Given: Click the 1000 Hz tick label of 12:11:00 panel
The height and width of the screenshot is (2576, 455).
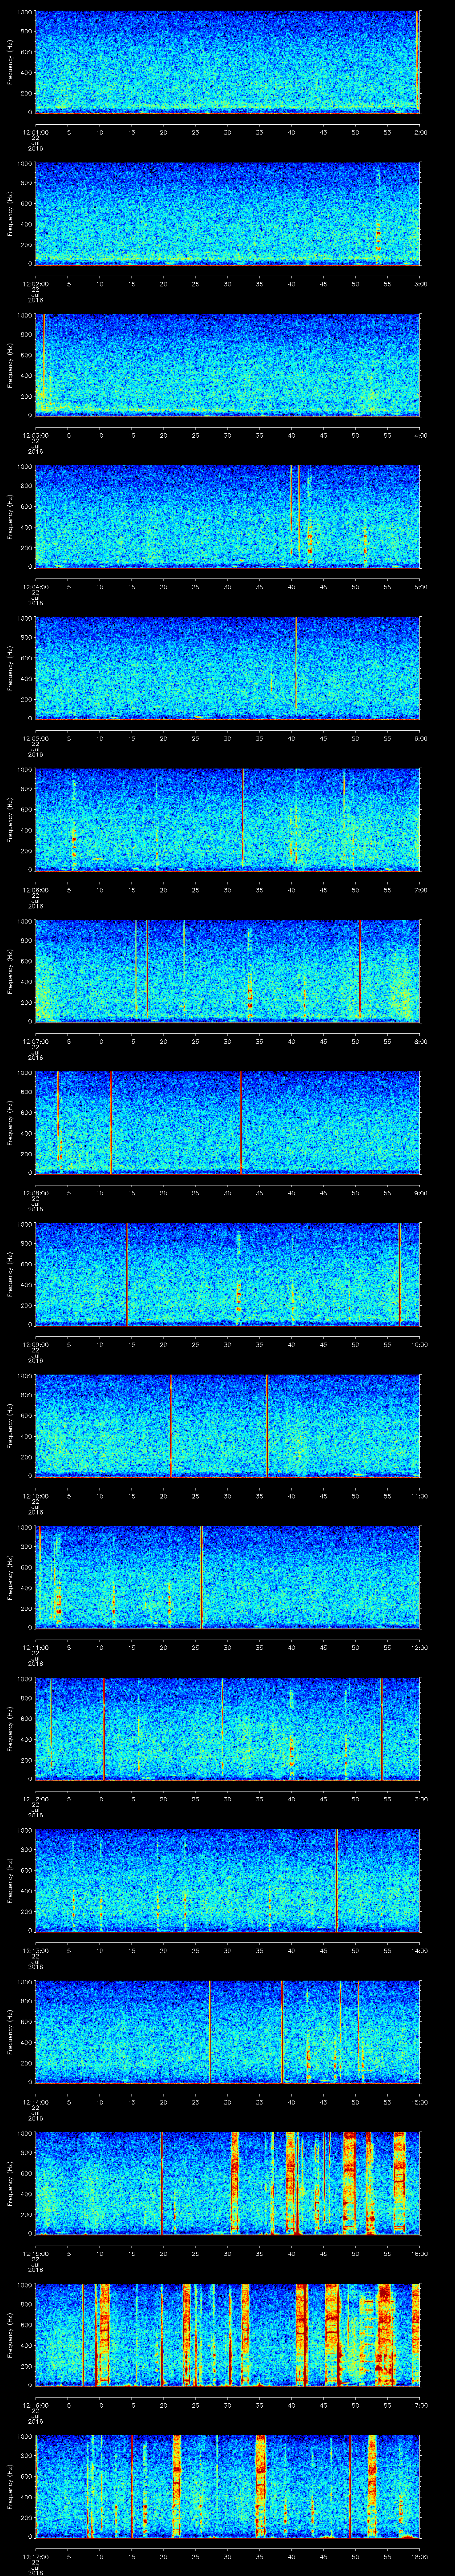Looking at the screenshot, I should [24, 1528].
